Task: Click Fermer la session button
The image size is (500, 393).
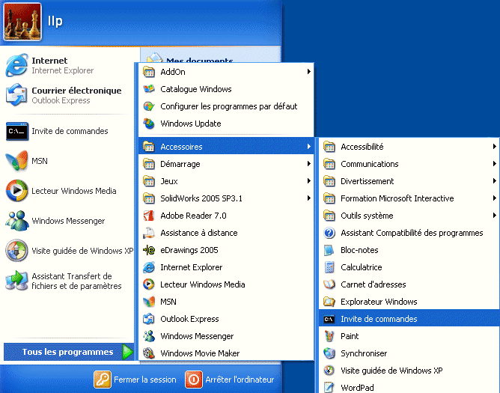Action: click(x=135, y=380)
